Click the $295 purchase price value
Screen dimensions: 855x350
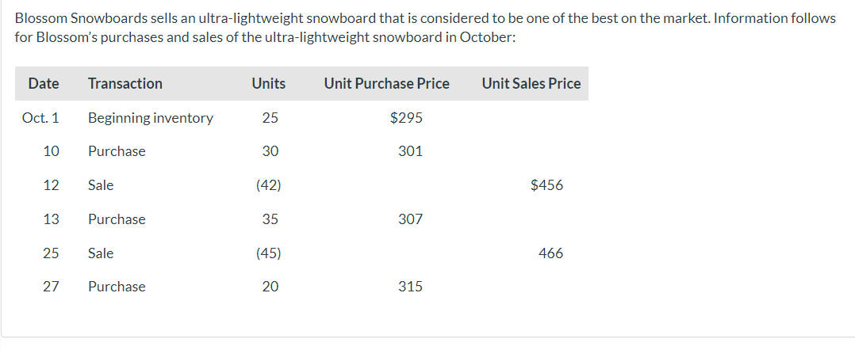pos(406,118)
